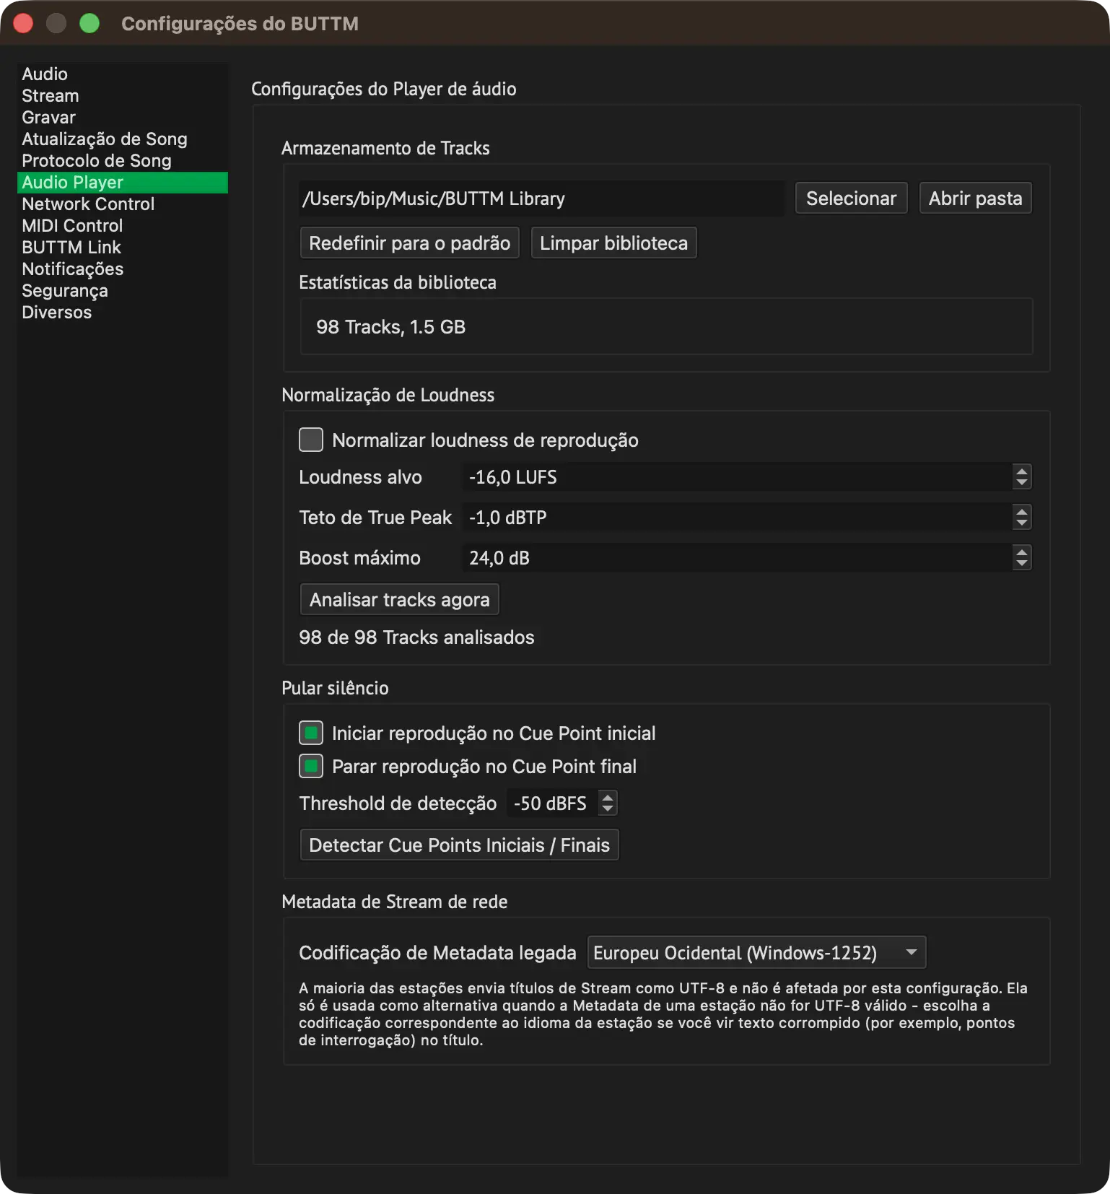The image size is (1110, 1194).
Task: Go to Notificações section
Action: click(122, 269)
